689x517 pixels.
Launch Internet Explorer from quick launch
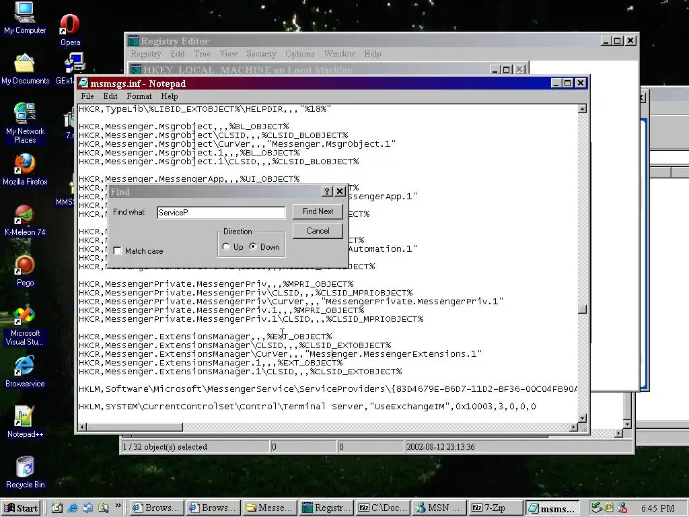(x=73, y=508)
